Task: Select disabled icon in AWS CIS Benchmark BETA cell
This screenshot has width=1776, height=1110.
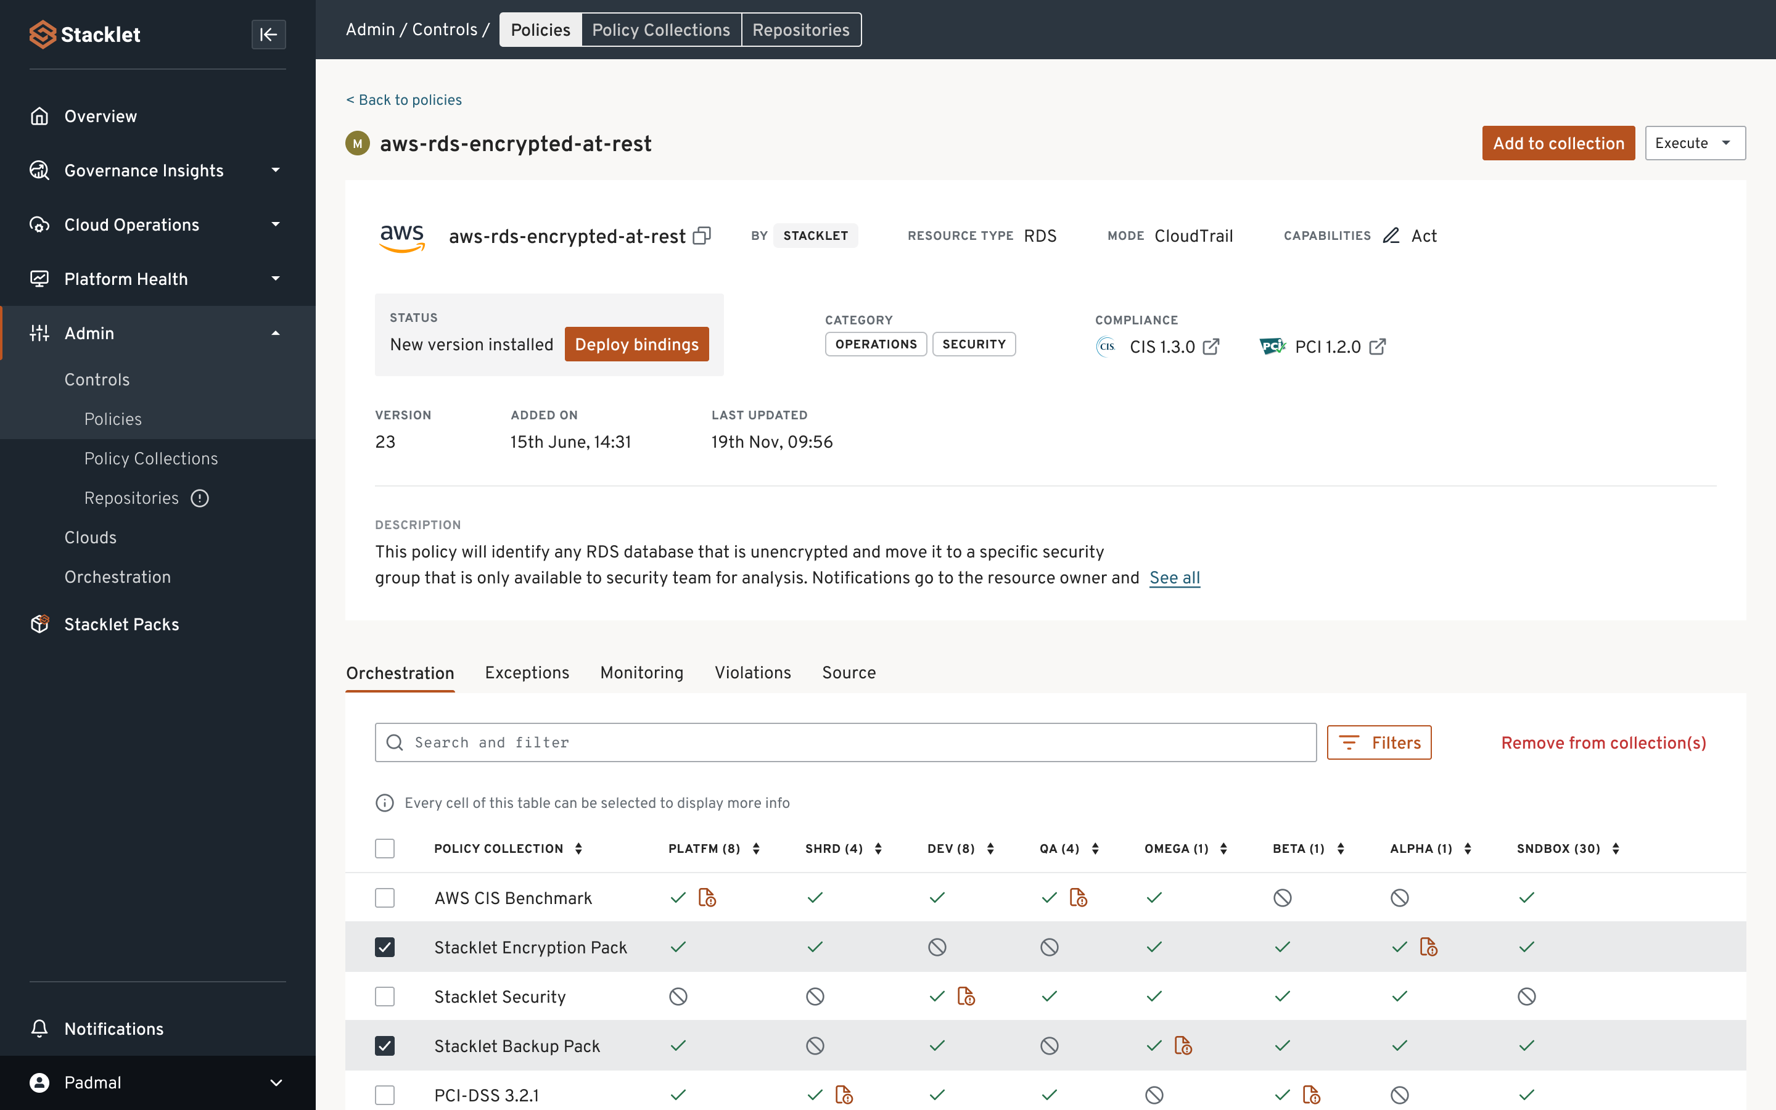Action: 1282,898
